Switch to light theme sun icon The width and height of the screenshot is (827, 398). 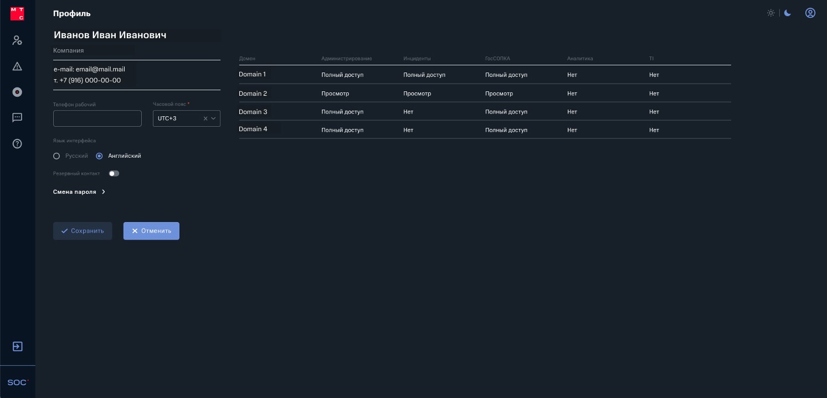pyautogui.click(x=771, y=13)
